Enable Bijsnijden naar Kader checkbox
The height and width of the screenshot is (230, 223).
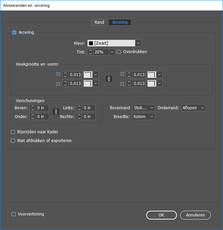click(13, 132)
